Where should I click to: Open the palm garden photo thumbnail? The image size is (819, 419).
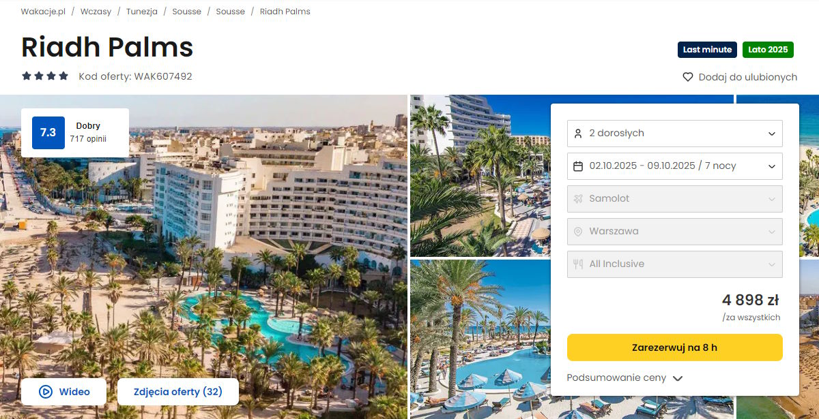point(479,176)
